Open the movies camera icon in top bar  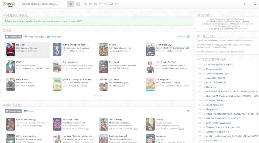[x=85, y=4]
